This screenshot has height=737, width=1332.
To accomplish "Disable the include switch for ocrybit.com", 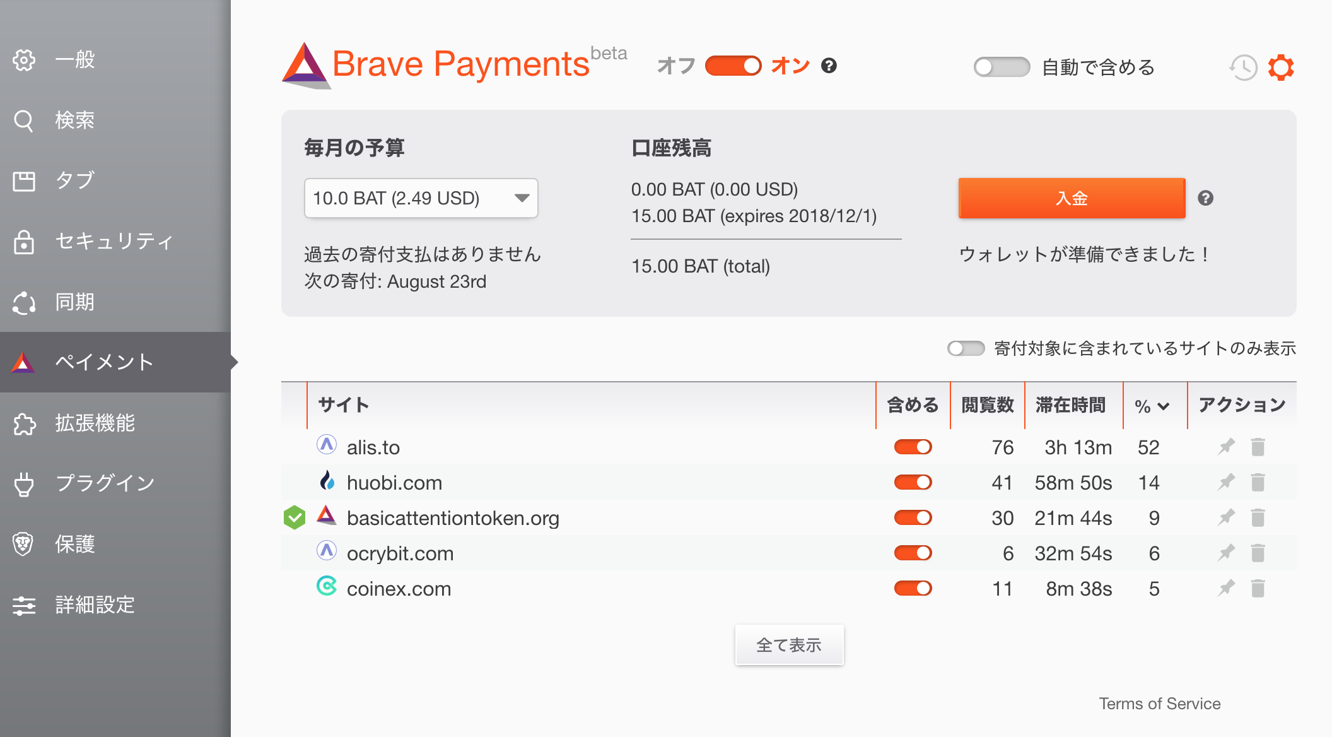I will click(913, 553).
